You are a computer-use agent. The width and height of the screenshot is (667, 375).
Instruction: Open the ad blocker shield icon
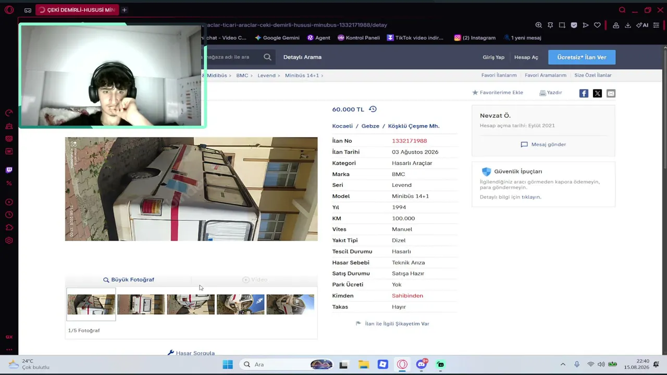tap(574, 25)
